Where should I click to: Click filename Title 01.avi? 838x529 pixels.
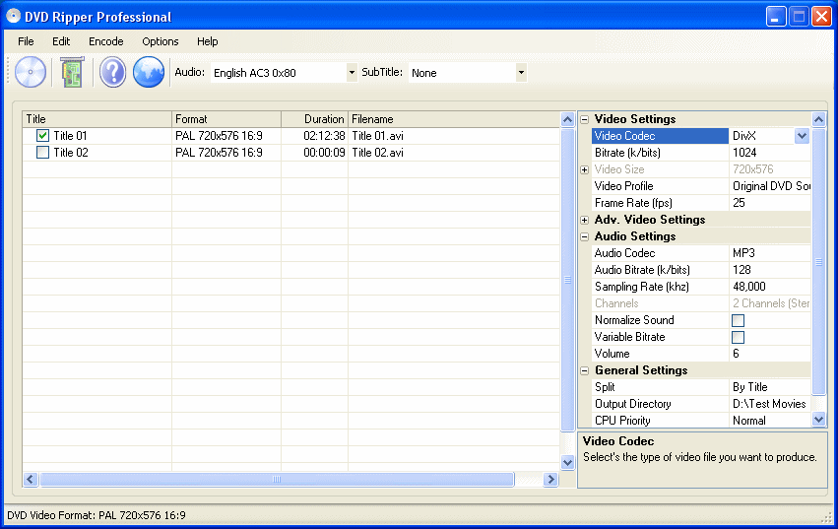[377, 136]
